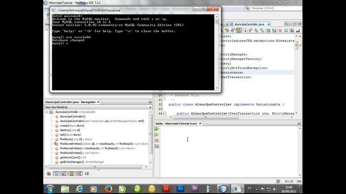346x194 pixels.
Task: Open Premiere Pro from the taskbar
Action: pyautogui.click(x=195, y=189)
